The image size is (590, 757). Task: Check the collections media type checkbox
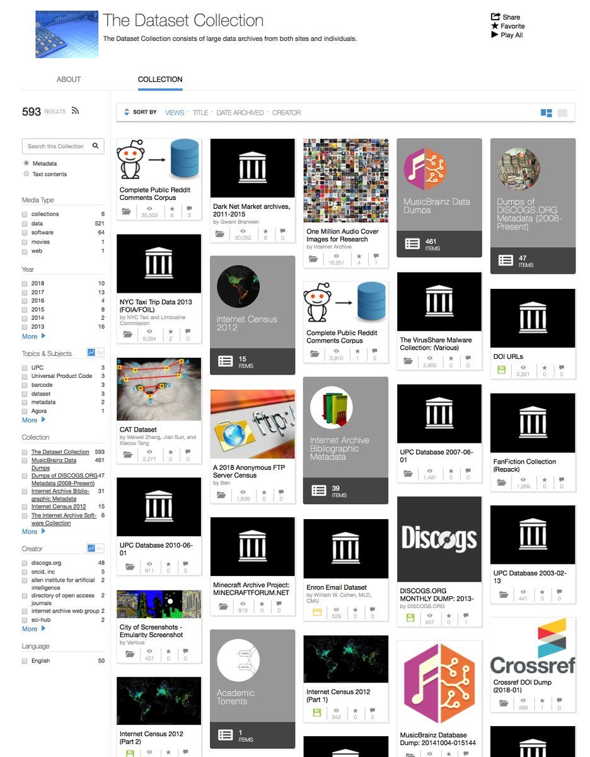coord(25,214)
